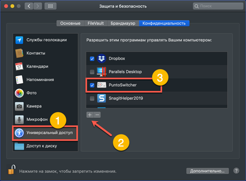
Task: Click the plus button to add an app
Action: [x=90, y=115]
